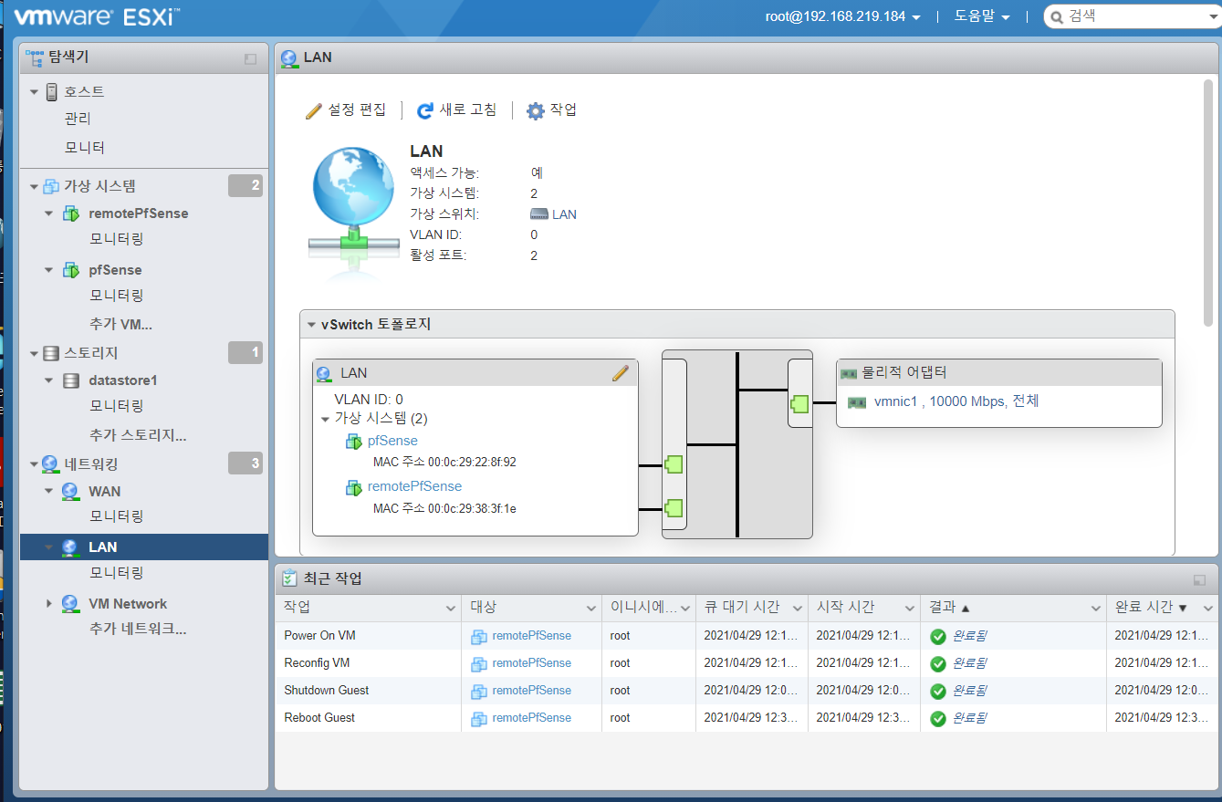Screen dimensions: 1222x802
Task: Select 추가 스토리지... entry
Action: click(138, 436)
